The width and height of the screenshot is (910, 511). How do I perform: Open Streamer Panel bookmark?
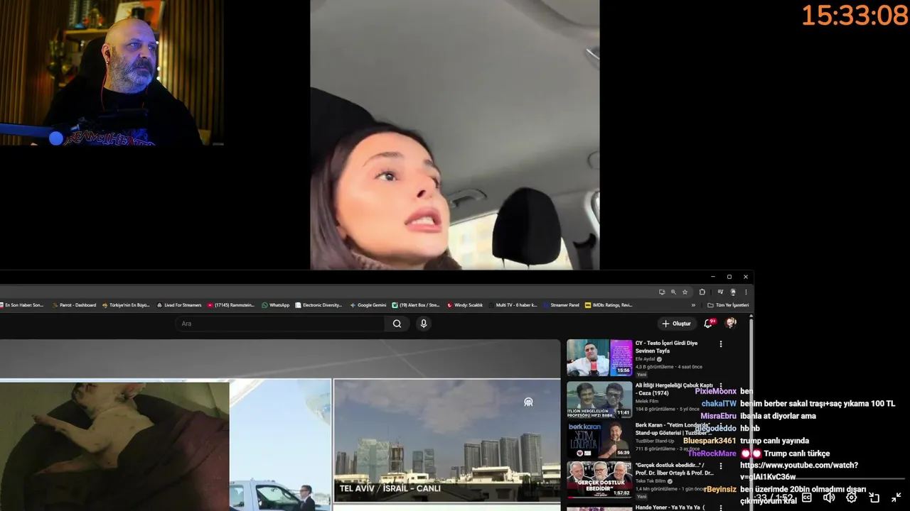(x=561, y=305)
